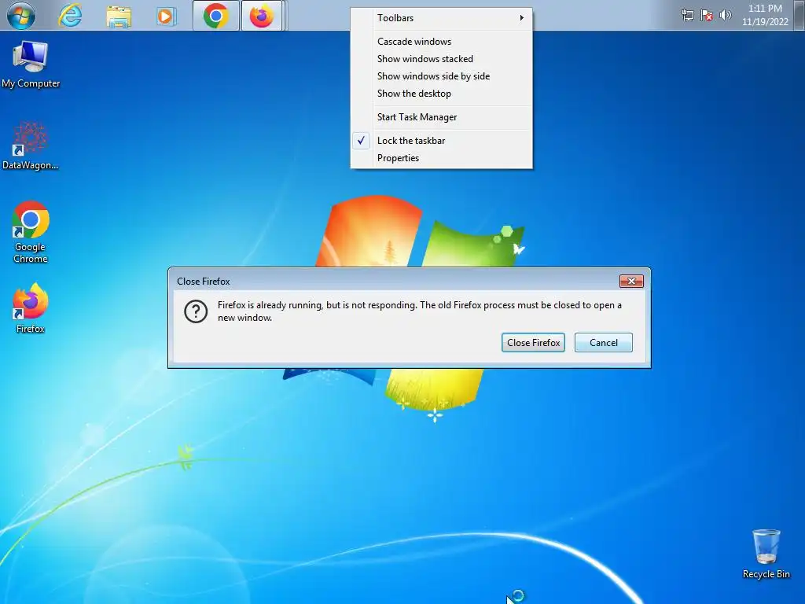Toggle Lock the taskbar option
The height and width of the screenshot is (604, 805).
pyautogui.click(x=442, y=141)
